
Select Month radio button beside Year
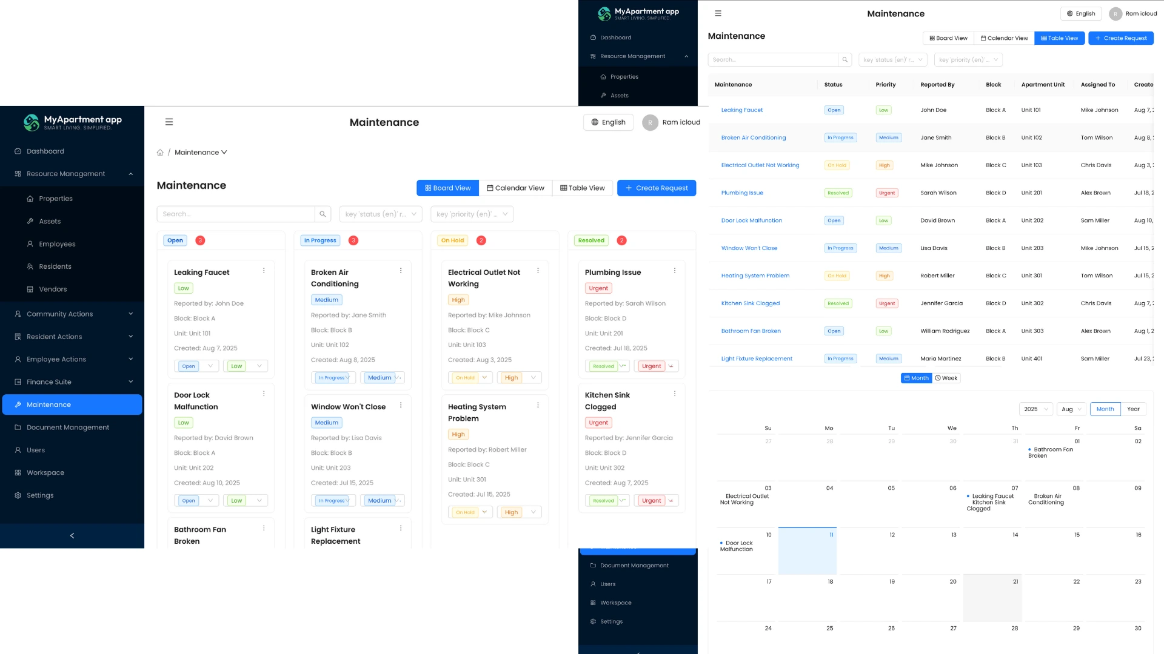1105,409
